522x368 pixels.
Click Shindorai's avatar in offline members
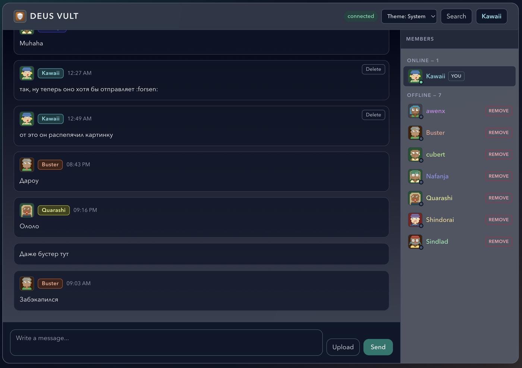[x=415, y=220]
